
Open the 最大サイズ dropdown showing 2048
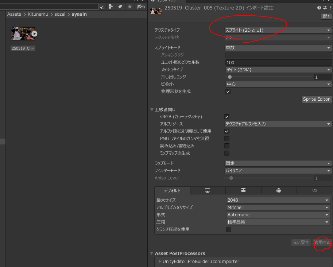coord(278,200)
